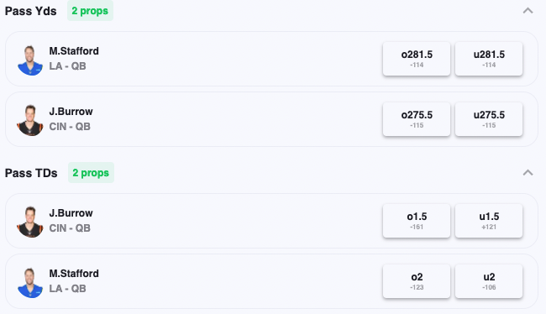Open the 2 props badge beside Pass Yds

pos(90,11)
